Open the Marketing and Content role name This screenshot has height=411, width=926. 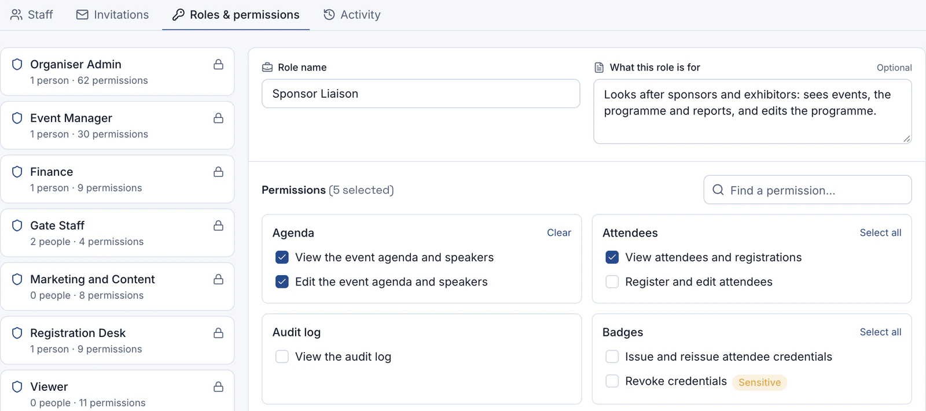tap(93, 279)
